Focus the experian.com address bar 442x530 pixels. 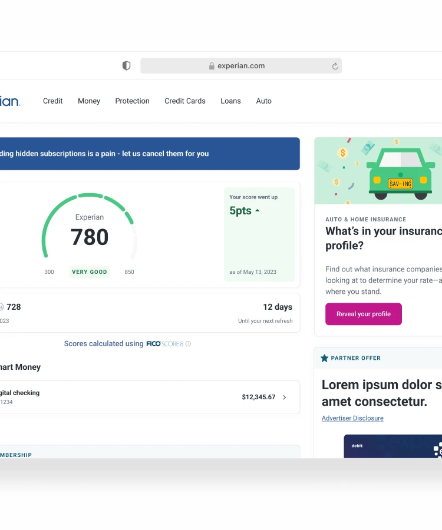coord(241,65)
